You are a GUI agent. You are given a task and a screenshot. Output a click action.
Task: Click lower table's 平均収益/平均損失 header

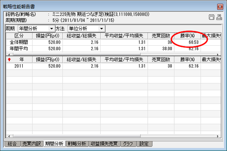point(124,60)
